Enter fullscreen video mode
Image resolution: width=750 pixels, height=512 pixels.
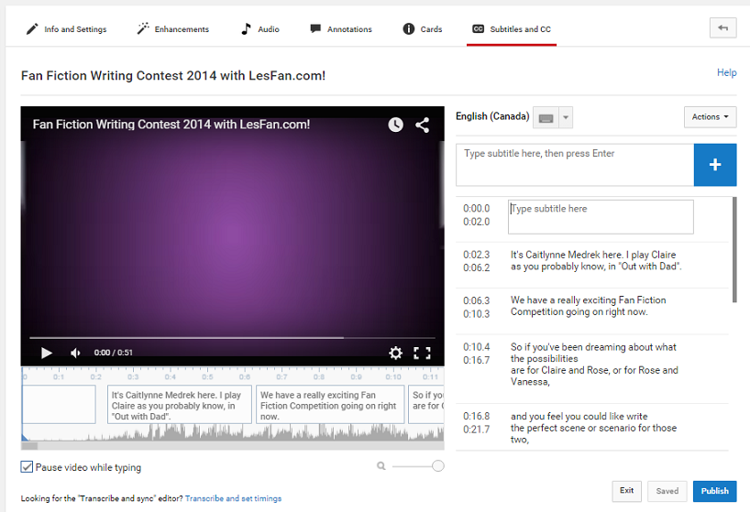pyautogui.click(x=422, y=353)
